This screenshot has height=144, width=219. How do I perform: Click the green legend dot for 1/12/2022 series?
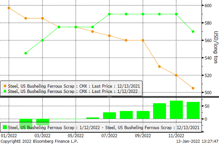coord(5,91)
